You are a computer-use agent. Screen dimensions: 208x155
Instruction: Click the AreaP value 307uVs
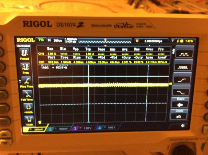[162, 62]
